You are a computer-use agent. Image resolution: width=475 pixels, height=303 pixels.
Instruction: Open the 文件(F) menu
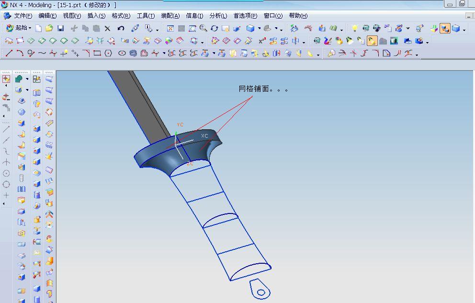tap(23, 16)
